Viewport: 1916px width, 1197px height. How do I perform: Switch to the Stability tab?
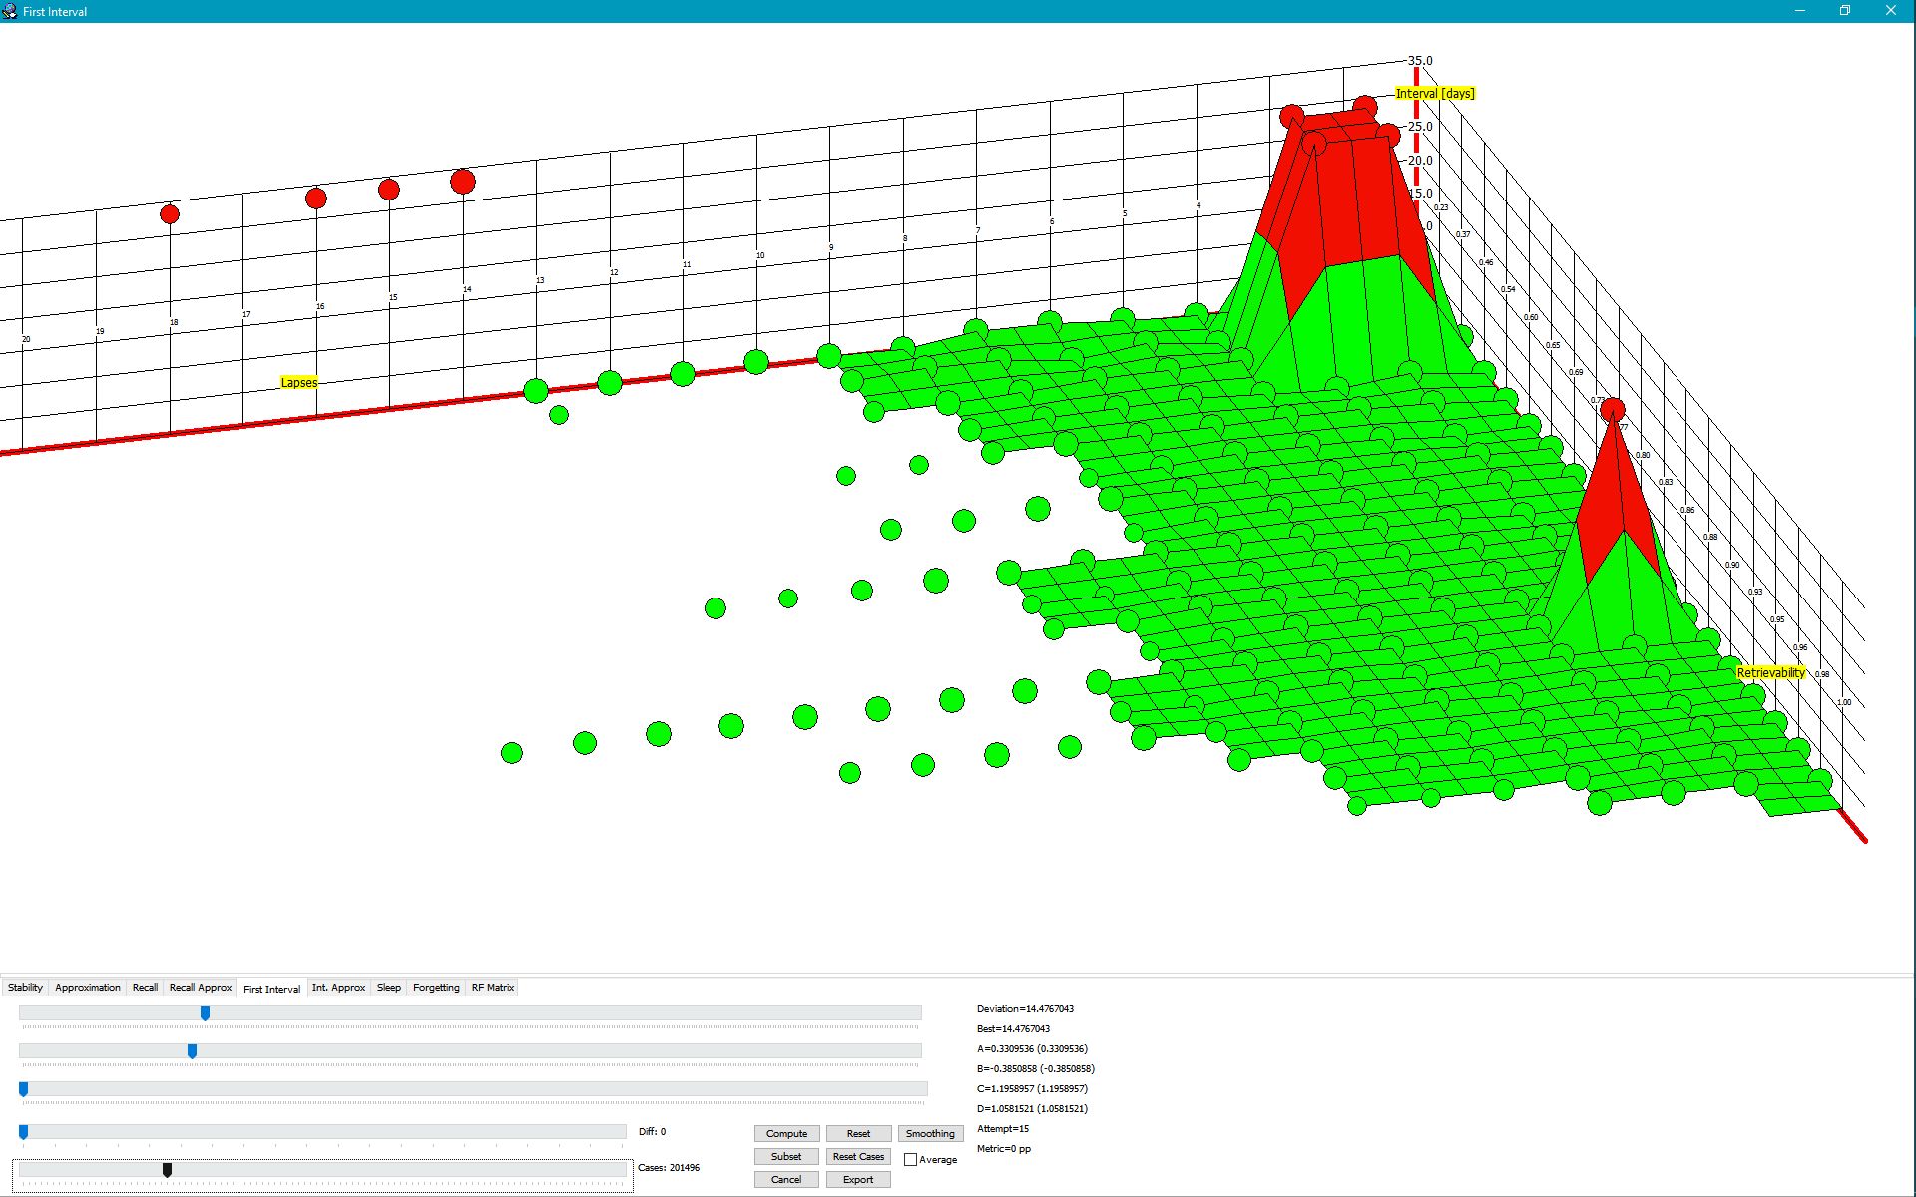pos(25,987)
